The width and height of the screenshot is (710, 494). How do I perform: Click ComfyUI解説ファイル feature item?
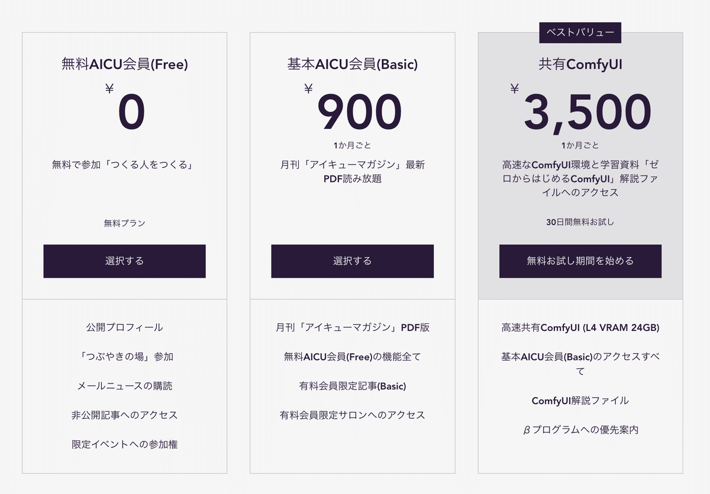point(580,401)
